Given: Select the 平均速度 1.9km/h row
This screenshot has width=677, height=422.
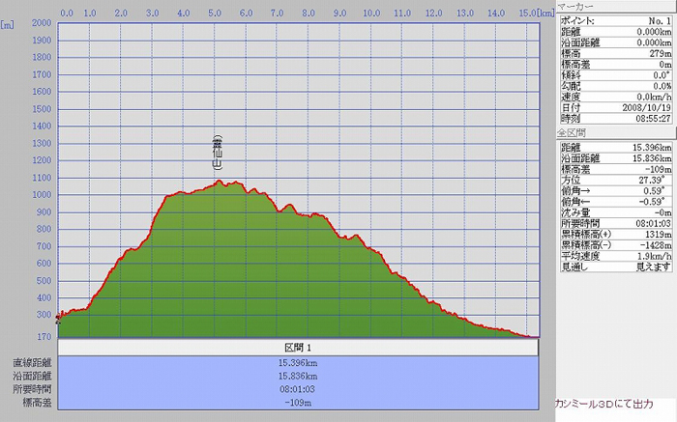Looking at the screenshot, I should [x=616, y=255].
